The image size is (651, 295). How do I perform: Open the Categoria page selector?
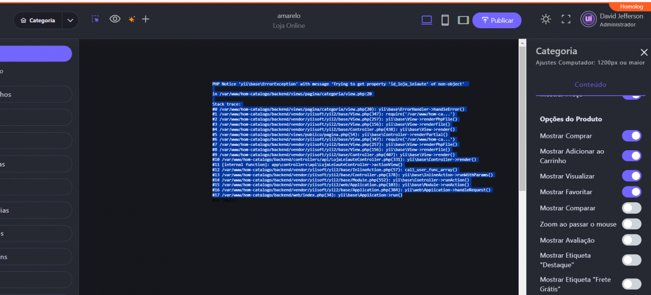tap(38, 21)
